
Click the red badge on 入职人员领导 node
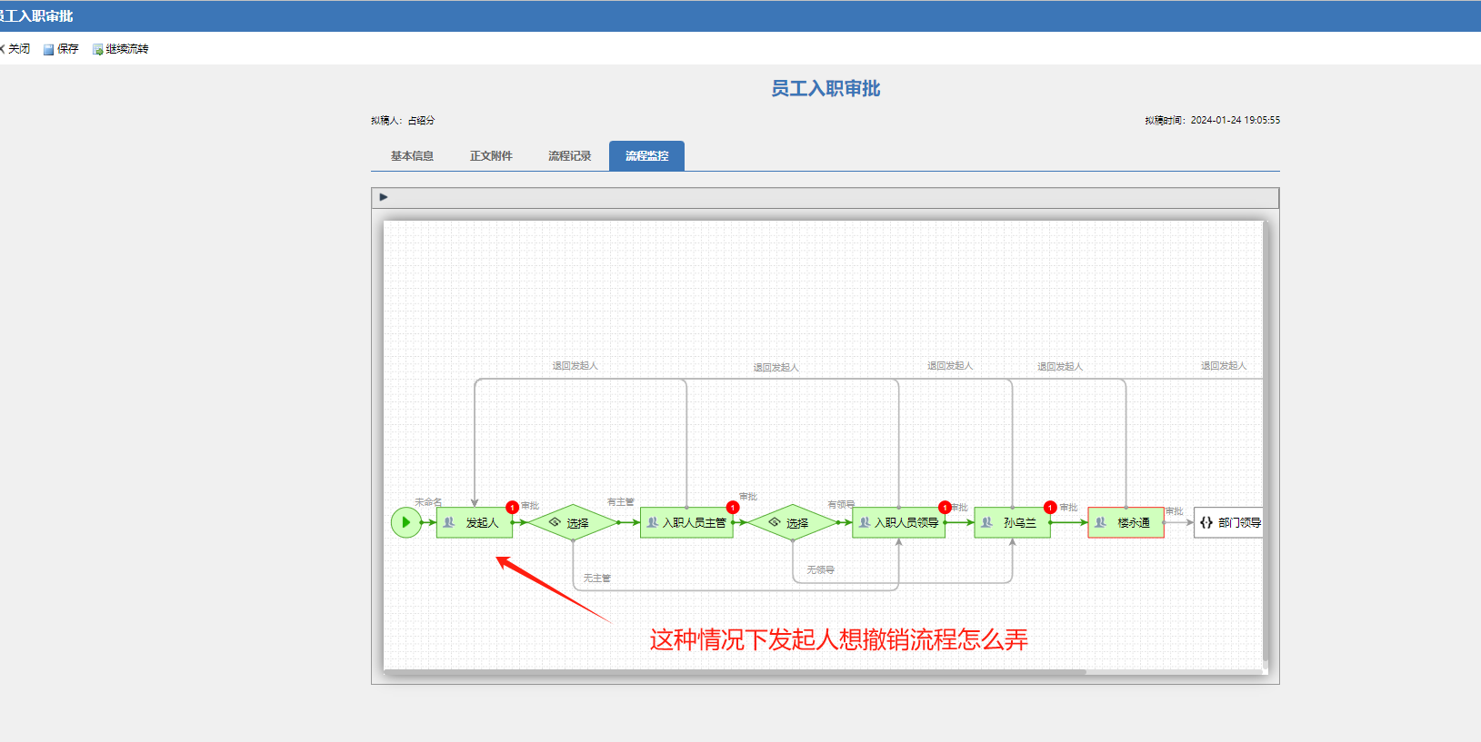click(945, 508)
